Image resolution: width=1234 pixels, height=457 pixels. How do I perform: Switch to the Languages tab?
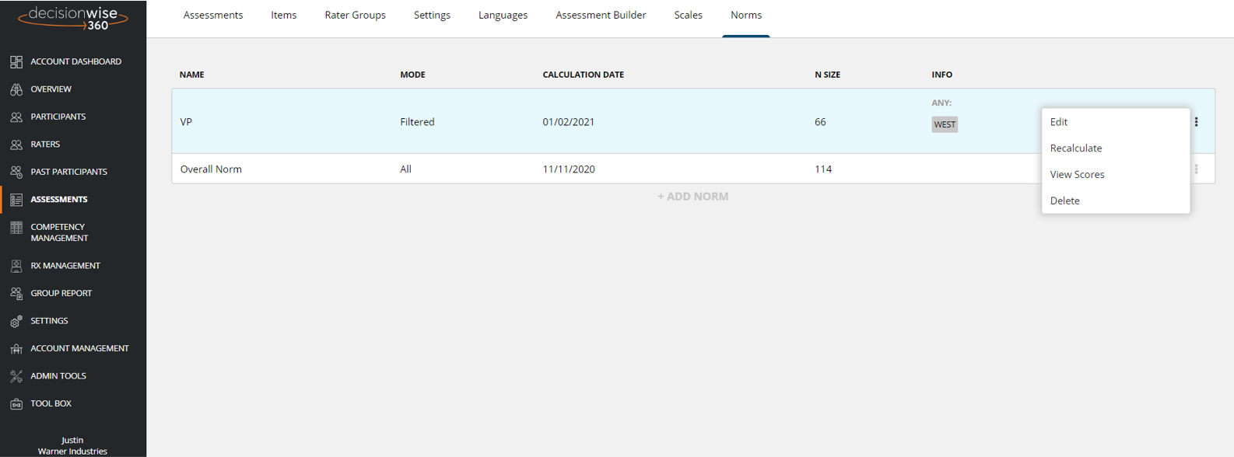tap(503, 15)
